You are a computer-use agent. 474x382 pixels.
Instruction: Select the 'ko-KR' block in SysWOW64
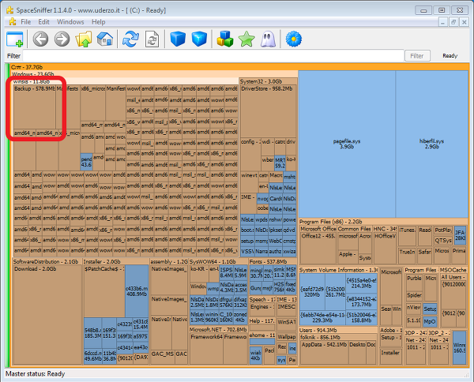pyautogui.click(x=199, y=274)
